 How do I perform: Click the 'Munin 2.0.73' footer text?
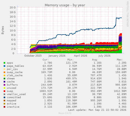[65, 113]
